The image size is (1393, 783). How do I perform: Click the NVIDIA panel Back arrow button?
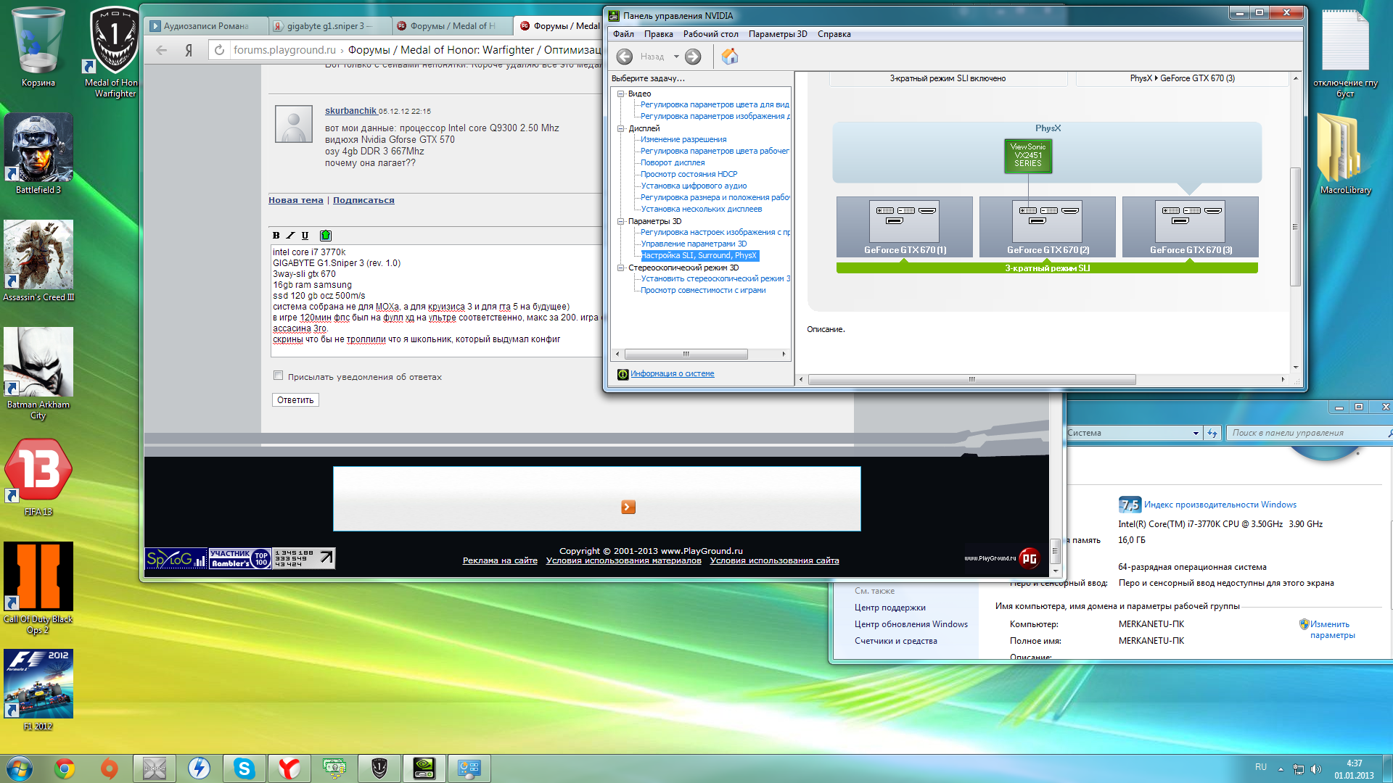pyautogui.click(x=625, y=57)
